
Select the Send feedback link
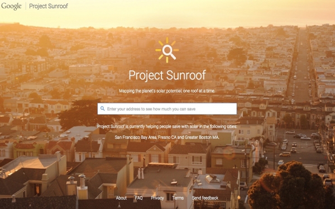[205, 198]
